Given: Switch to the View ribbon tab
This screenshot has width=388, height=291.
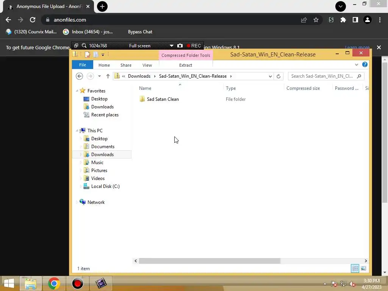Looking at the screenshot, I should (147, 65).
